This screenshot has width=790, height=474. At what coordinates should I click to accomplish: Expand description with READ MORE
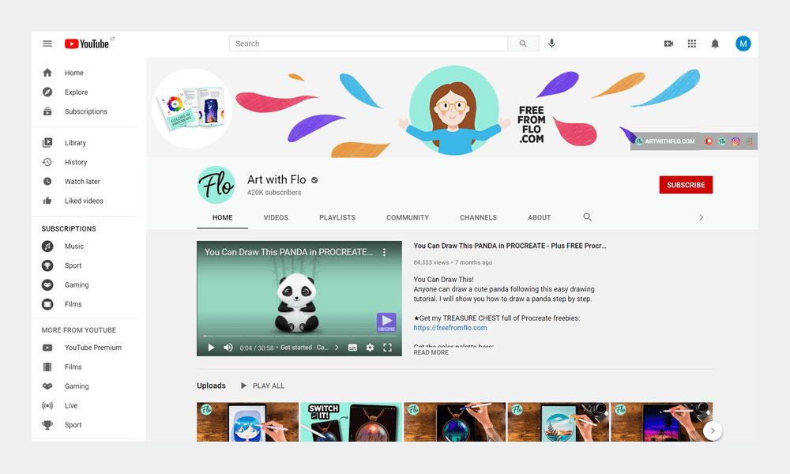[x=431, y=352]
